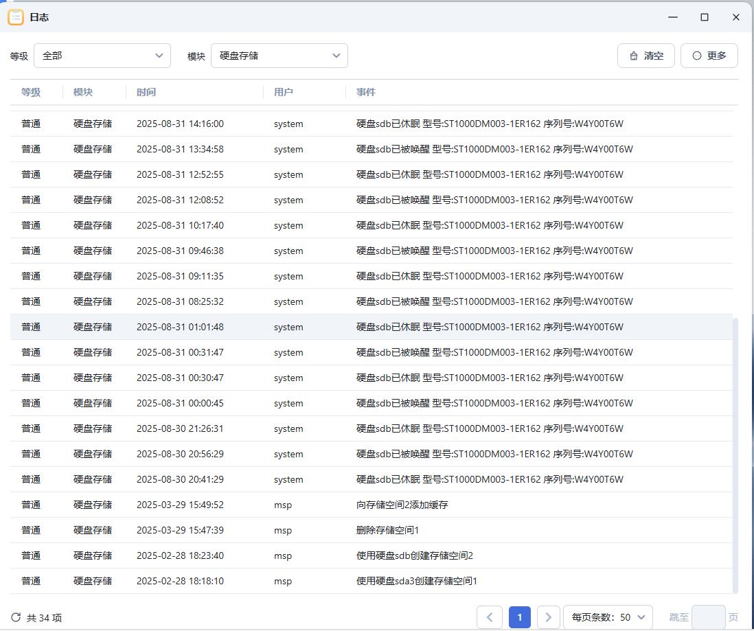Select page number 1
The height and width of the screenshot is (631, 754).
(519, 617)
